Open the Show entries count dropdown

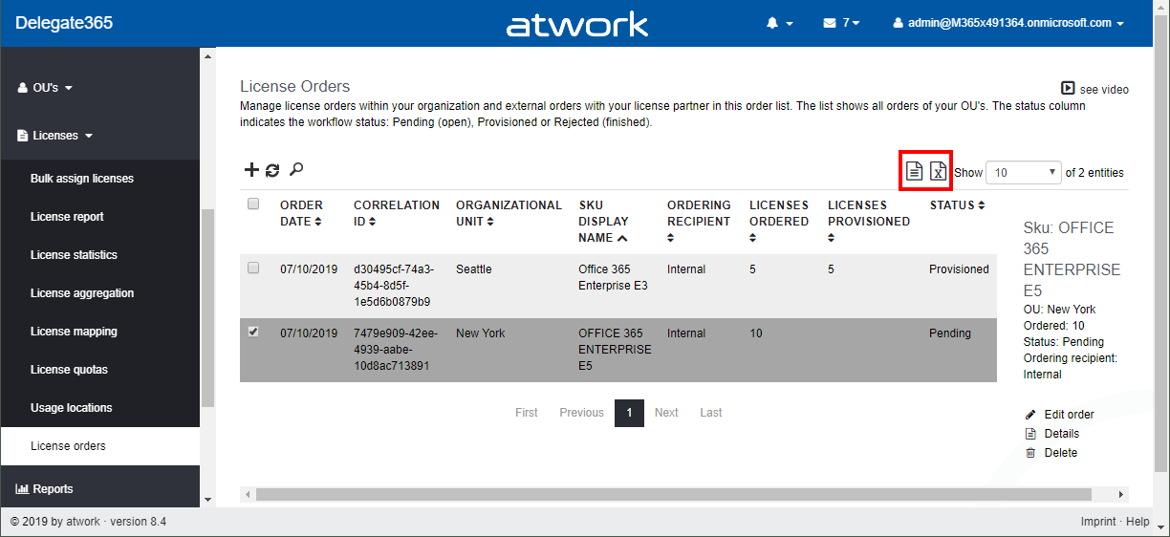[x=1023, y=173]
